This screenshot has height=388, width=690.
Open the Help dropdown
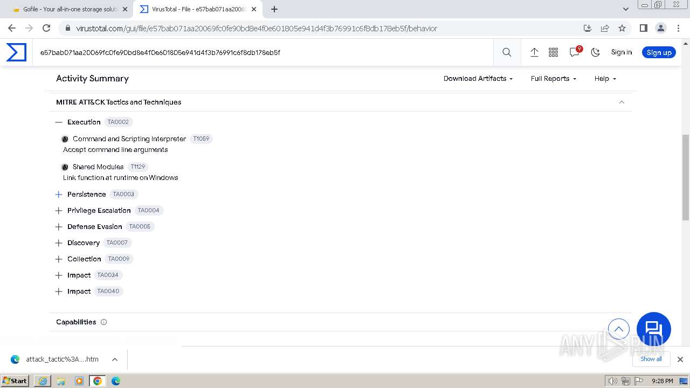point(605,78)
